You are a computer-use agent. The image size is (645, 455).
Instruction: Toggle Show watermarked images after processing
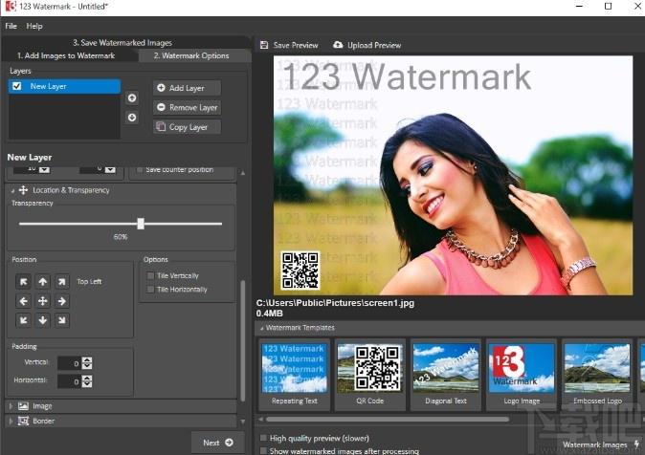point(263,451)
